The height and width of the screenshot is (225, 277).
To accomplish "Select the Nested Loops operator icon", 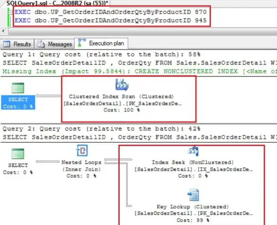I will tap(82, 150).
